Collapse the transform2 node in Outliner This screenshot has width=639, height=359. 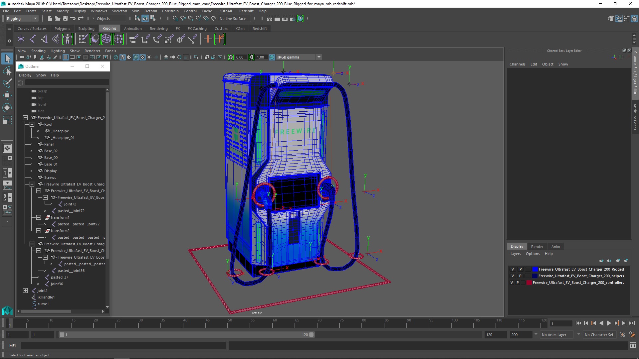tap(39, 231)
